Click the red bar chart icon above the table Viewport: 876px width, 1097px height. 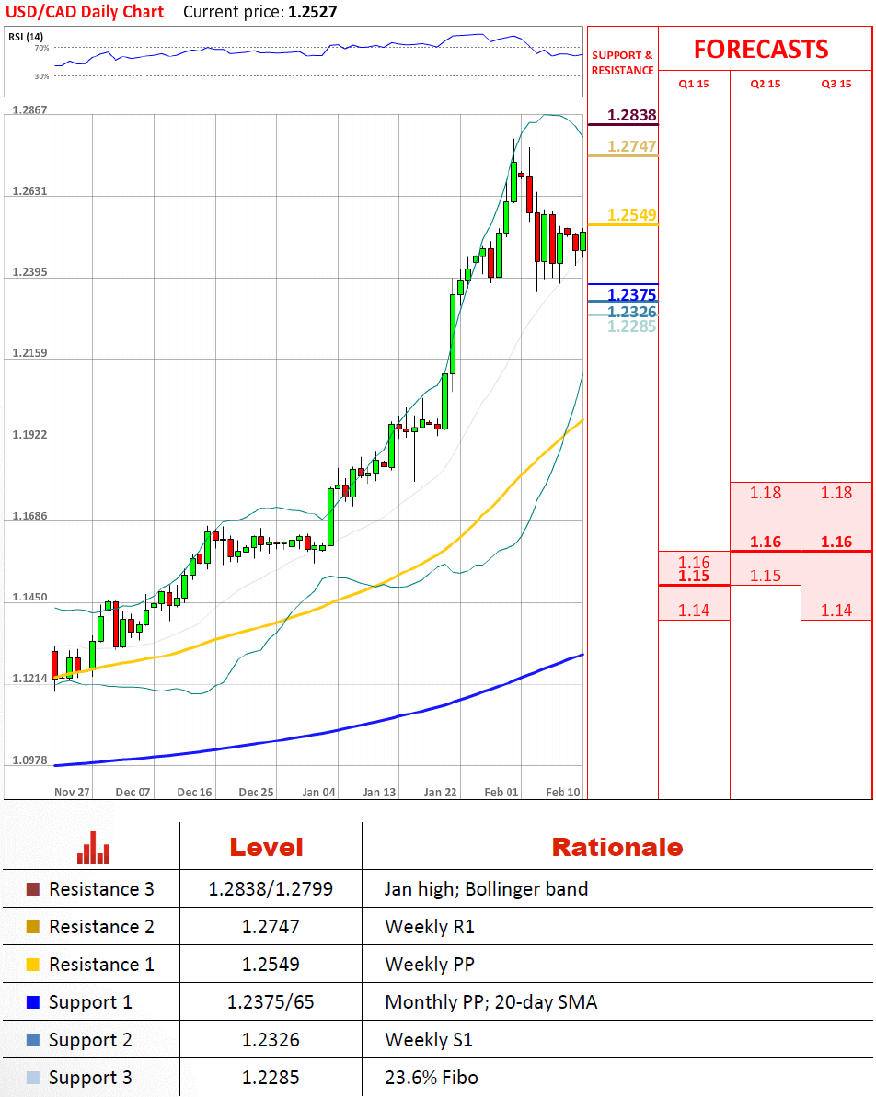(x=93, y=848)
